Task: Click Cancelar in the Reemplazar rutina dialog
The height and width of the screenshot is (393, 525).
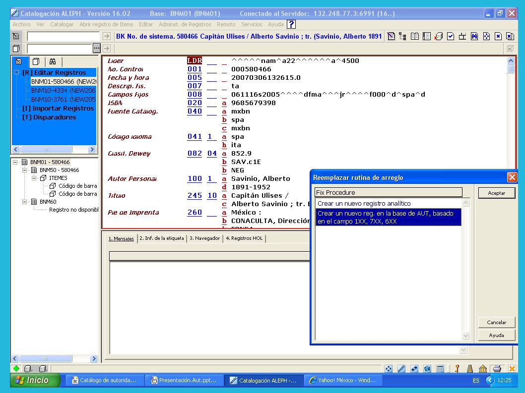Action: [x=497, y=323]
